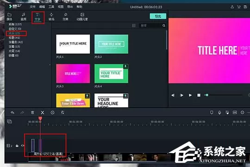250x167 pixels.
Task: Click the teal 导出 export button
Action: [x=158, y=16]
